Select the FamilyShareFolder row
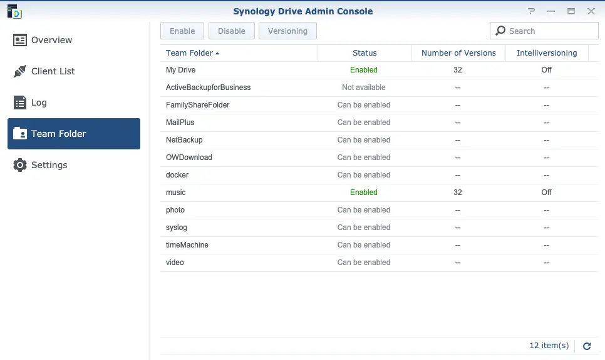 click(x=380, y=105)
